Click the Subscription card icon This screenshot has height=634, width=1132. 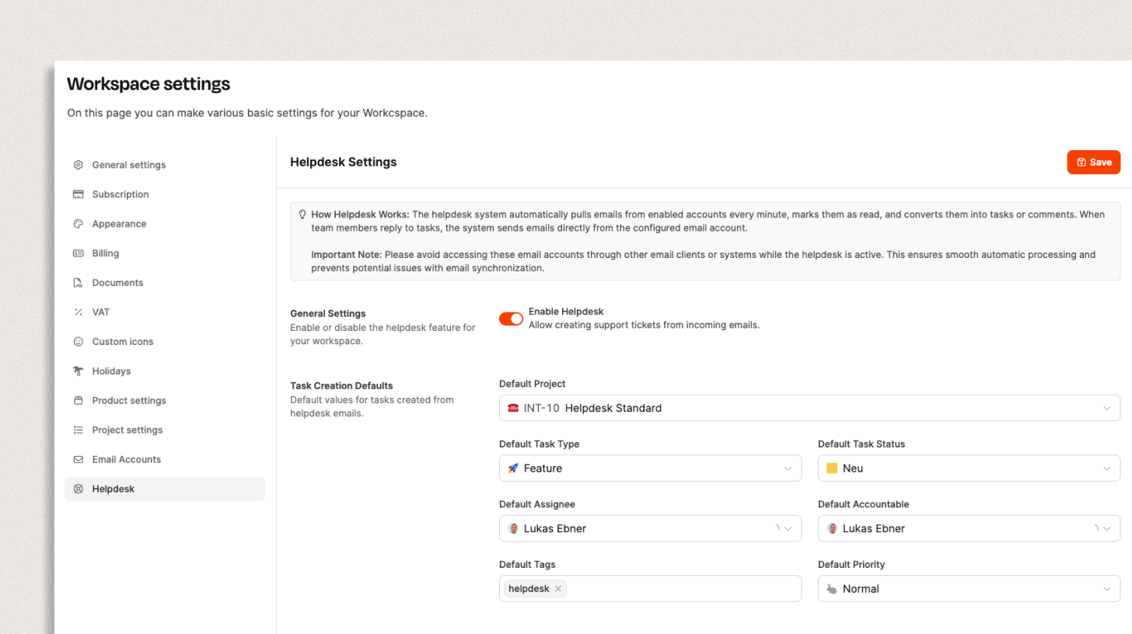pyautogui.click(x=78, y=194)
